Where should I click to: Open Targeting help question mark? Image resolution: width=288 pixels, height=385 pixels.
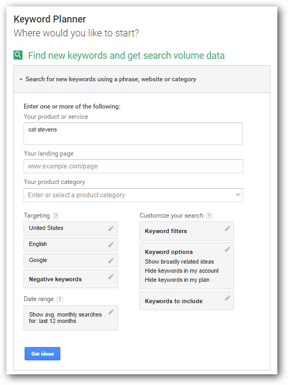pos(56,215)
